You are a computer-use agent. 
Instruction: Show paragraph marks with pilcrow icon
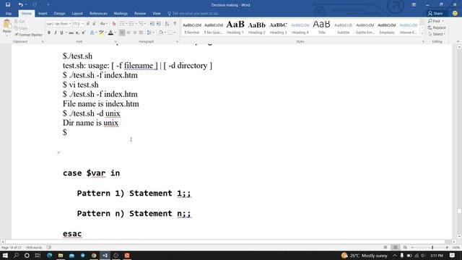click(x=175, y=24)
